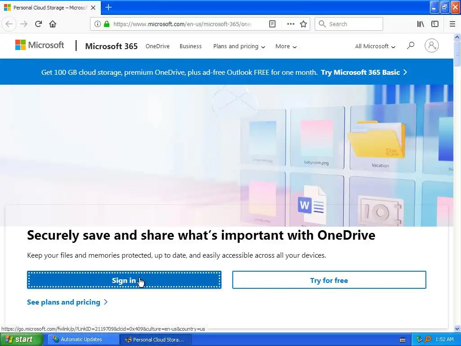The image size is (461, 346).
Task: Go back with the browser back arrow
Action: (x=9, y=24)
